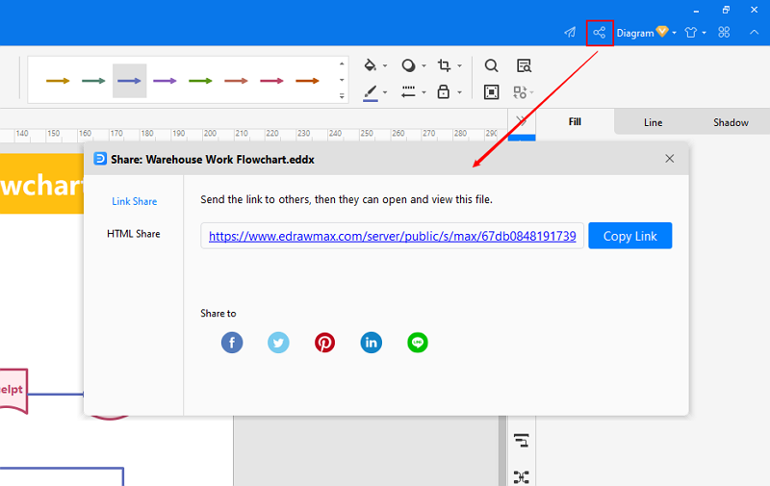Click the select all frame icon

click(491, 92)
